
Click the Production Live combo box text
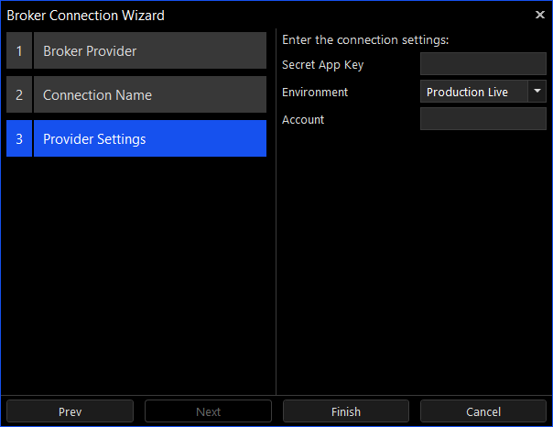pos(467,92)
